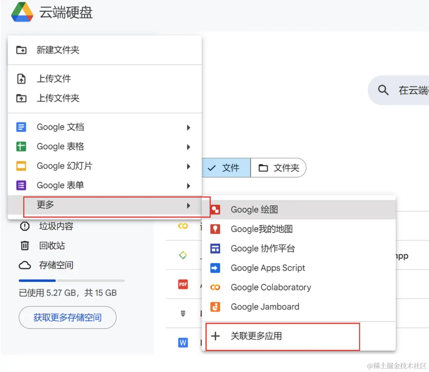The image size is (429, 372).
Task: Click the search magnifier icon
Action: point(383,90)
